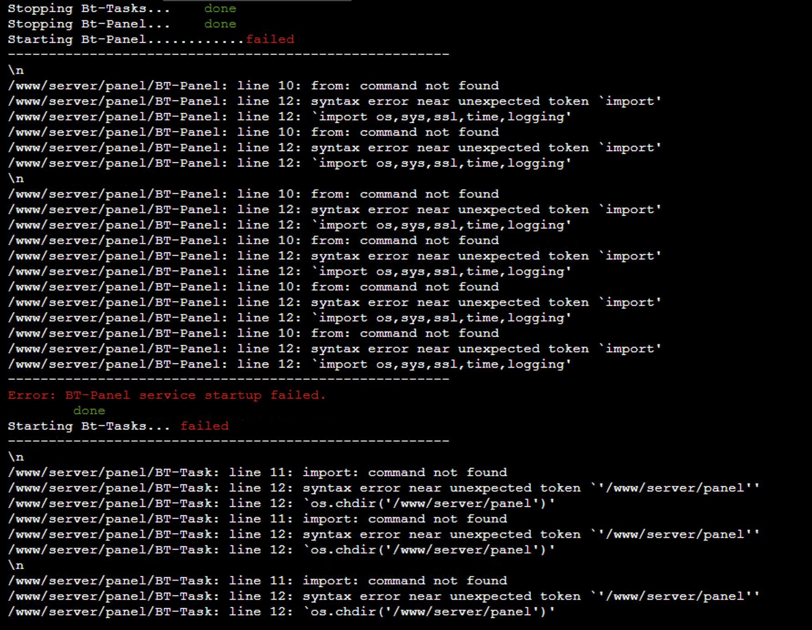Click the '\n' directly below Starting Bt-Tasks separator
The height and width of the screenshot is (630, 812).
16,457
